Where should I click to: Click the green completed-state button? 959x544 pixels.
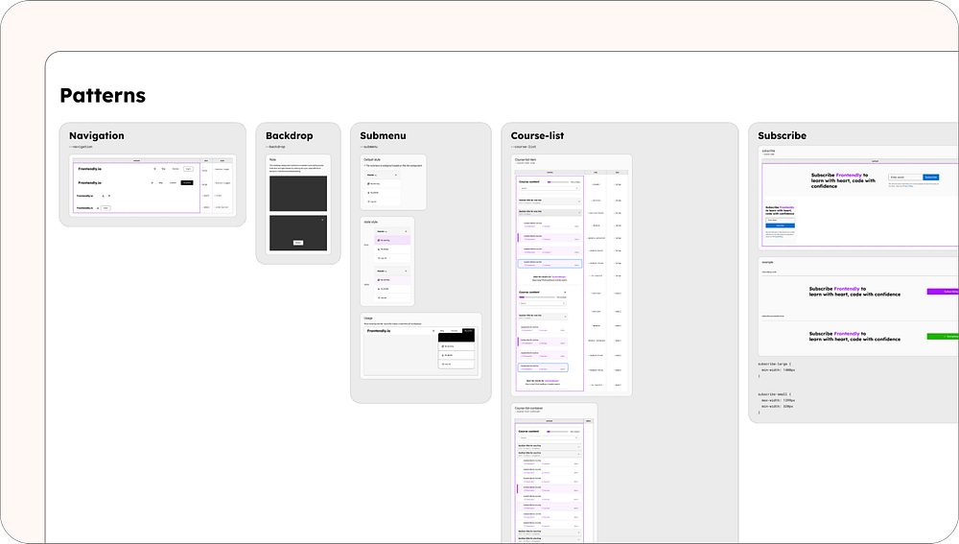point(943,337)
